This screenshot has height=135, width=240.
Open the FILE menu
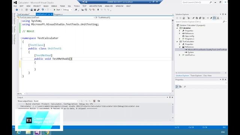tap(15, 6)
